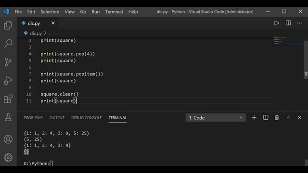Viewport: 308px width, 173px height.
Task: Kill terminal with trash icon
Action: (x=277, y=117)
